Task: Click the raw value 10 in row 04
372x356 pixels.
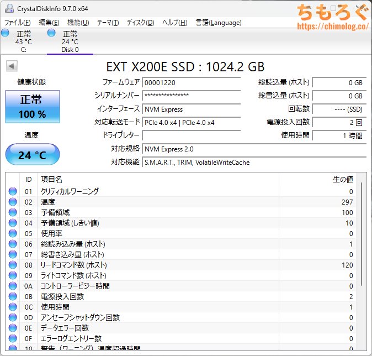Action: pyautogui.click(x=349, y=223)
